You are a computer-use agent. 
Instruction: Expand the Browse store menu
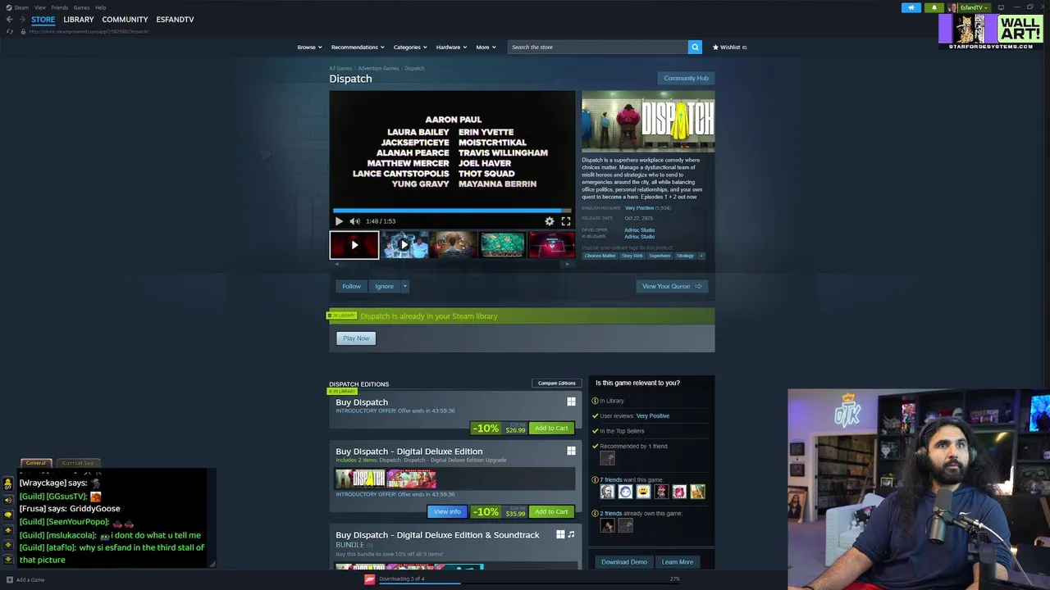tap(309, 47)
